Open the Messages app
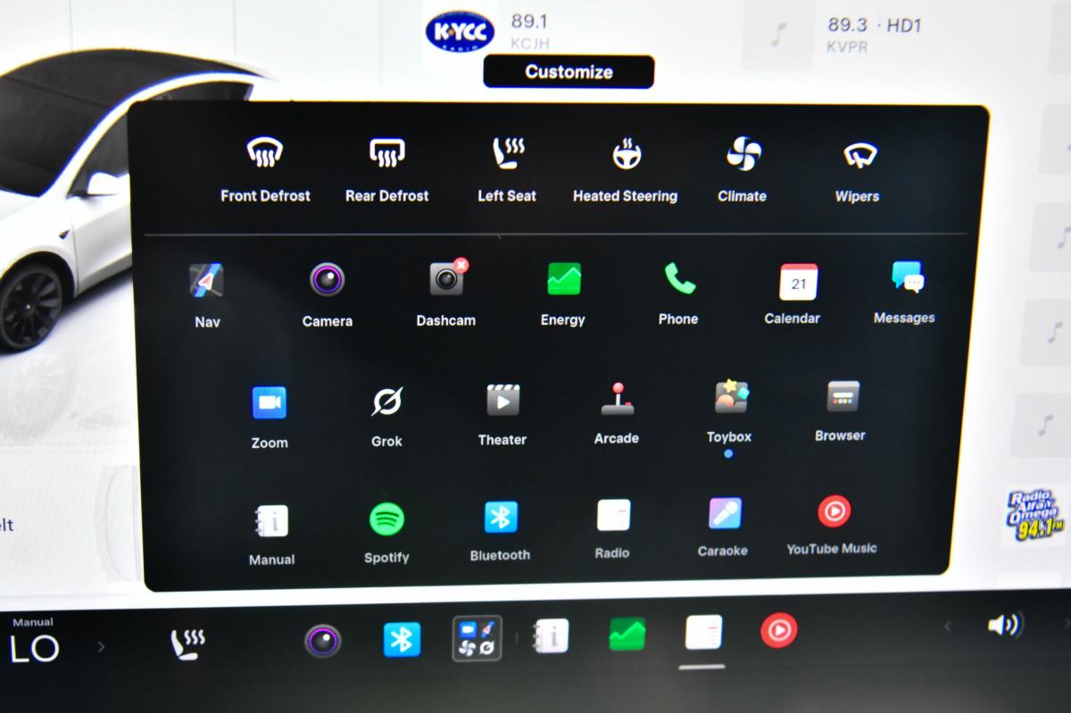Screen dimensions: 1071x713 click(x=905, y=292)
